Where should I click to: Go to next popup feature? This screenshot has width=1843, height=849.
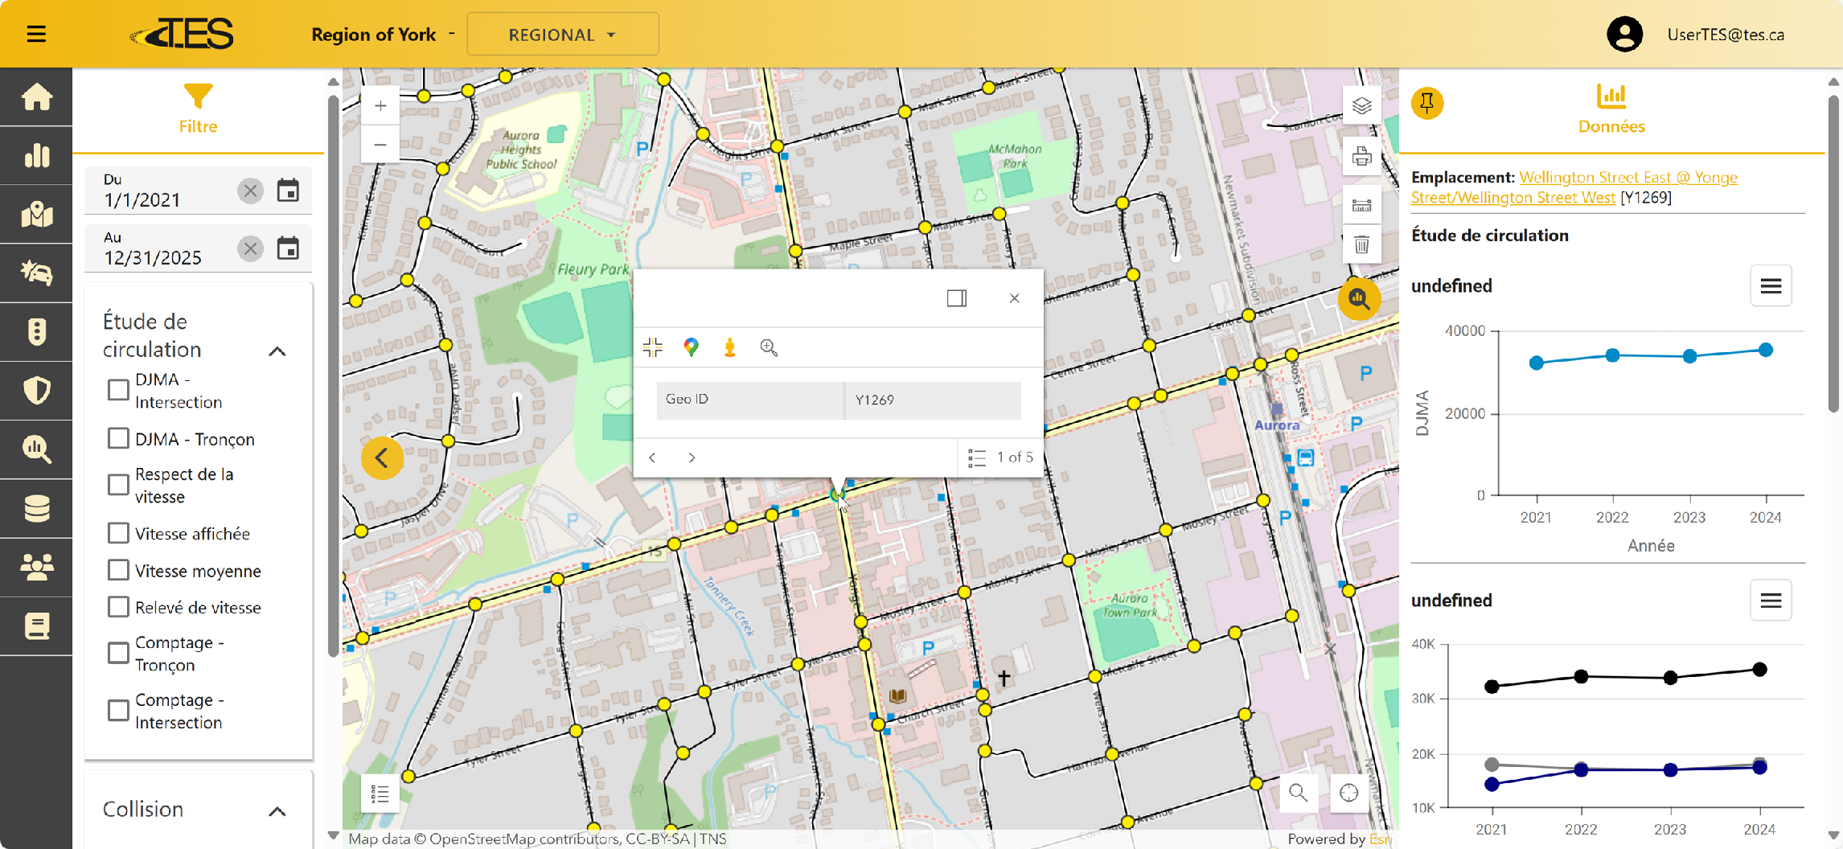[x=692, y=457]
